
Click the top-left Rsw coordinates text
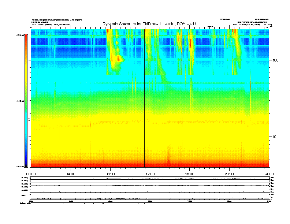point(51,25)
